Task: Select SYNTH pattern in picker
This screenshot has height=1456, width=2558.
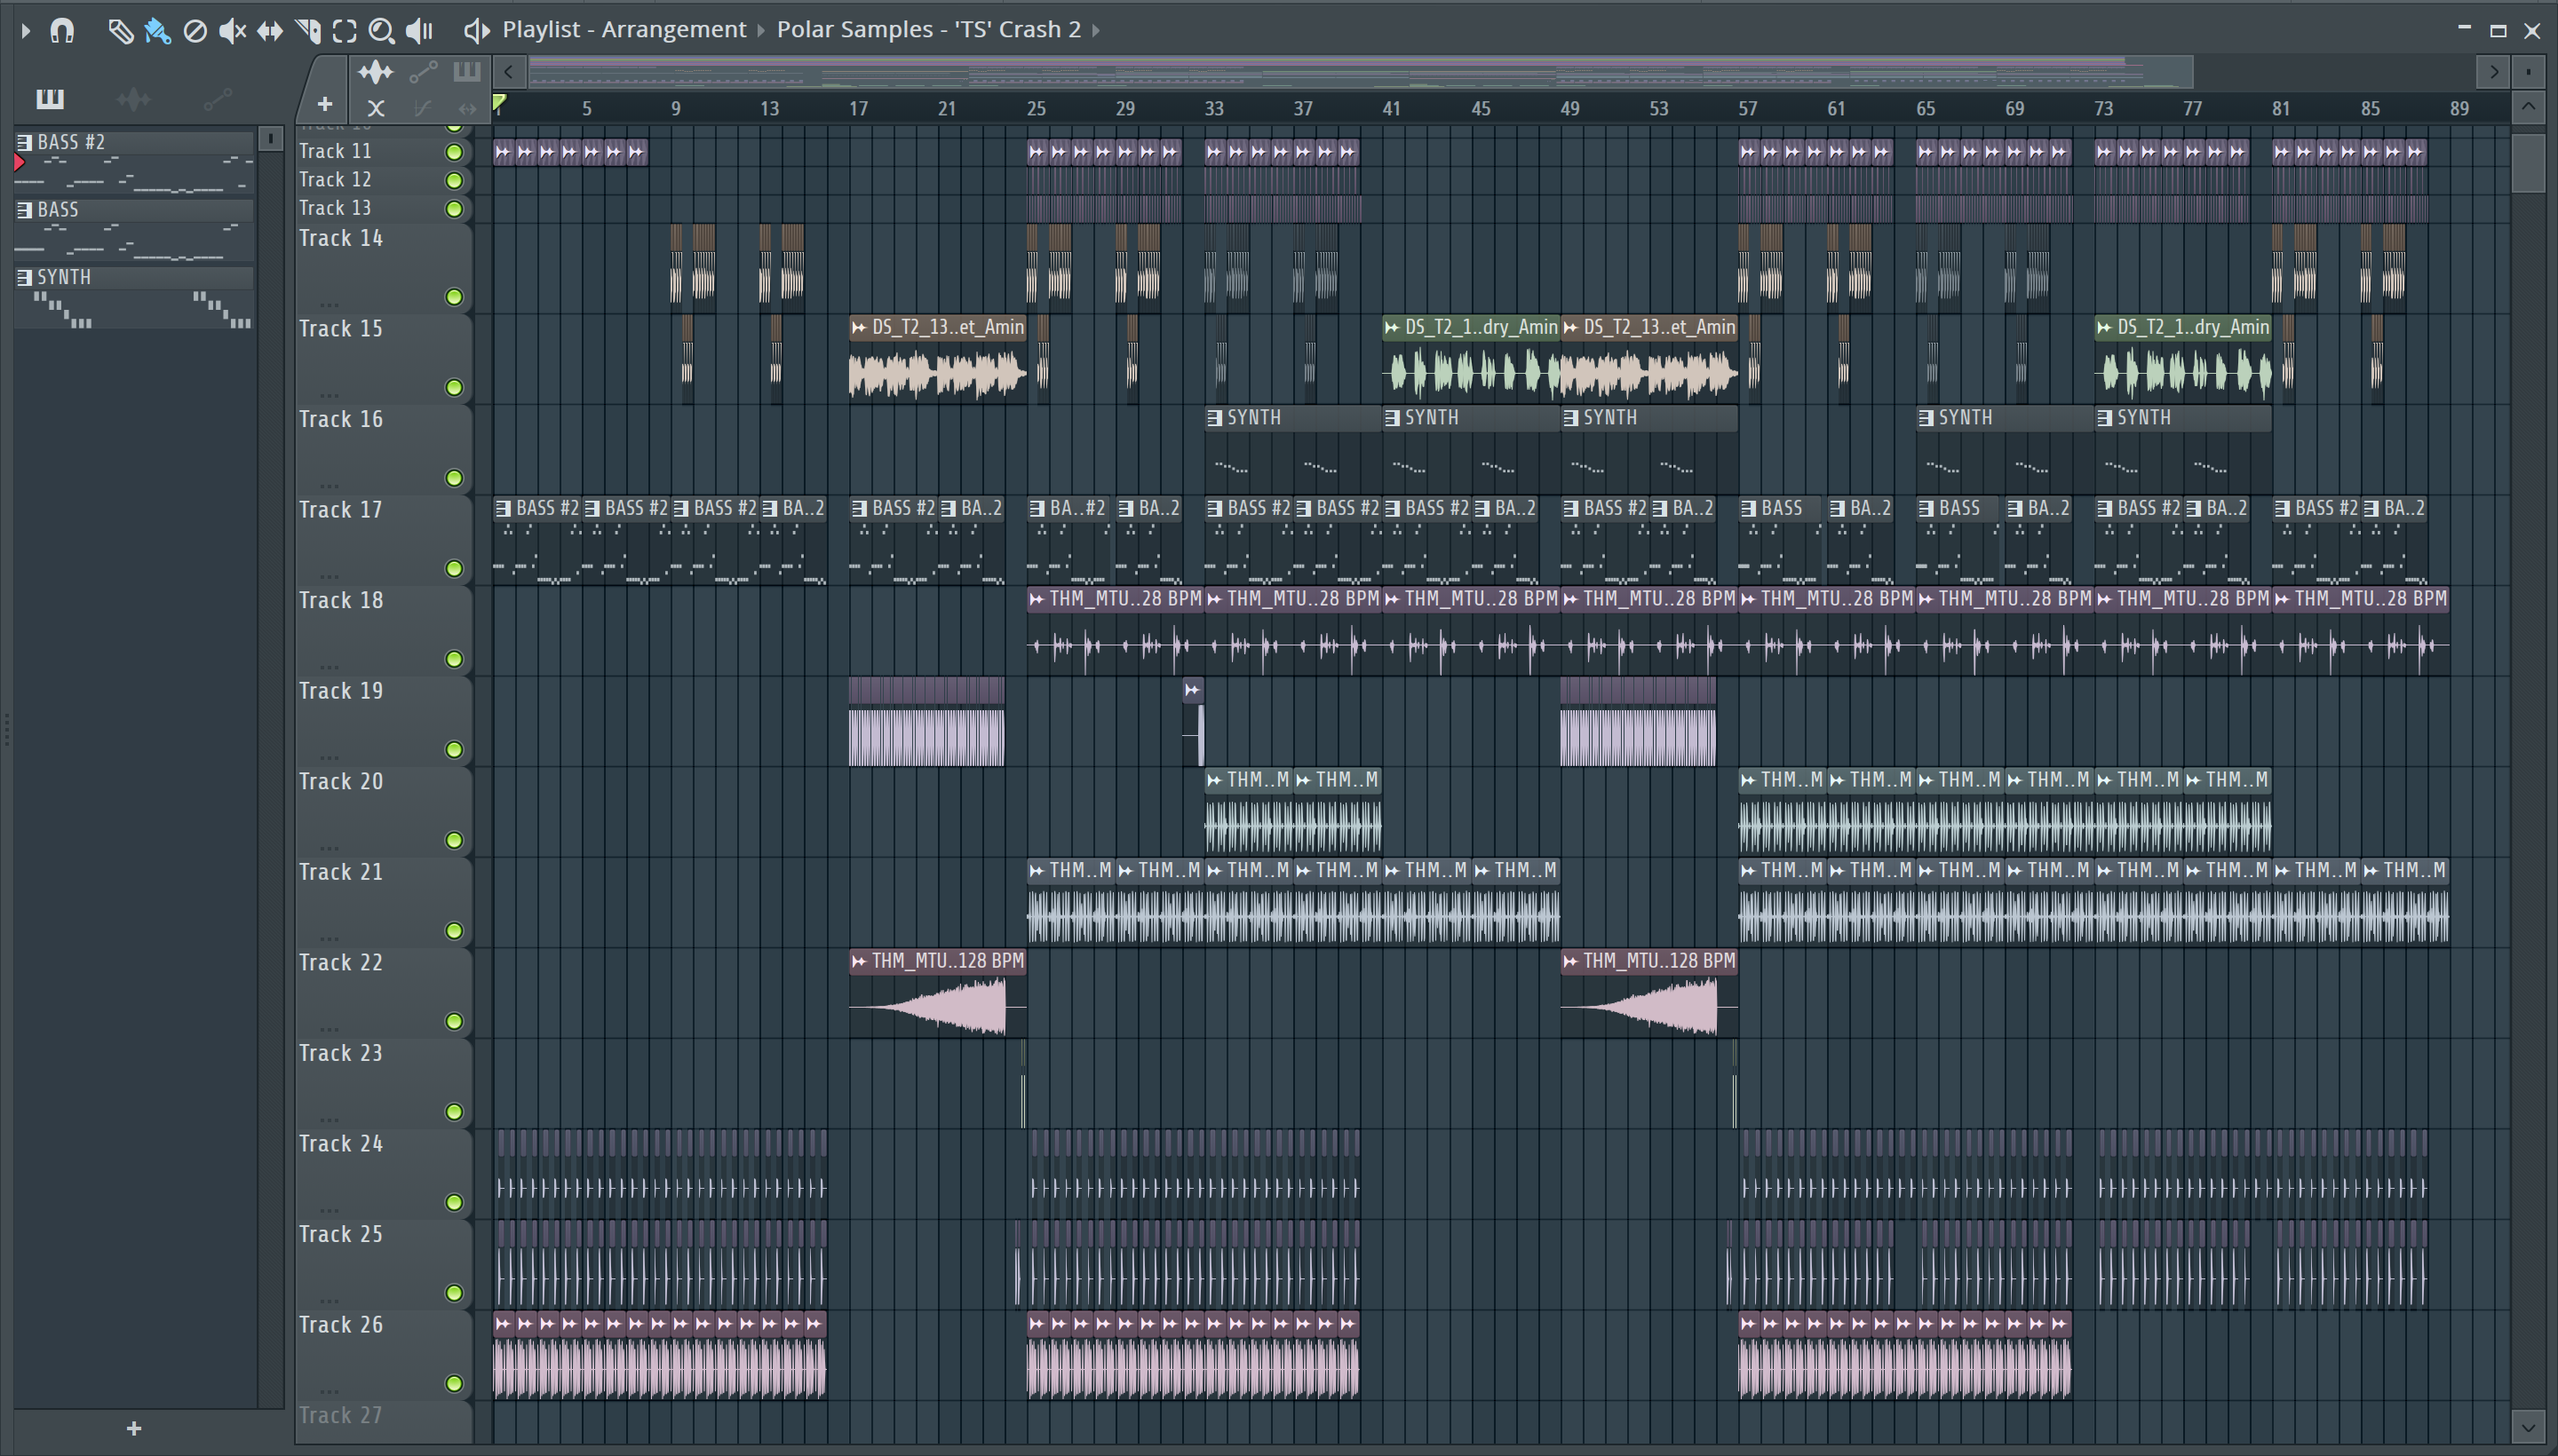Action: [x=134, y=297]
